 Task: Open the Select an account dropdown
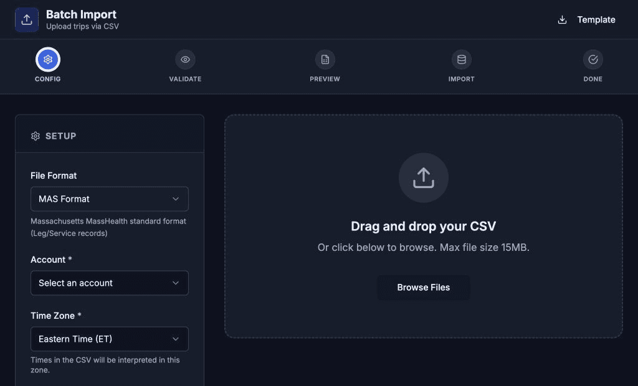[x=110, y=283]
